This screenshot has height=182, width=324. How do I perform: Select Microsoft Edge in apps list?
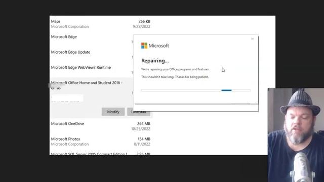pyautogui.click(x=64, y=37)
